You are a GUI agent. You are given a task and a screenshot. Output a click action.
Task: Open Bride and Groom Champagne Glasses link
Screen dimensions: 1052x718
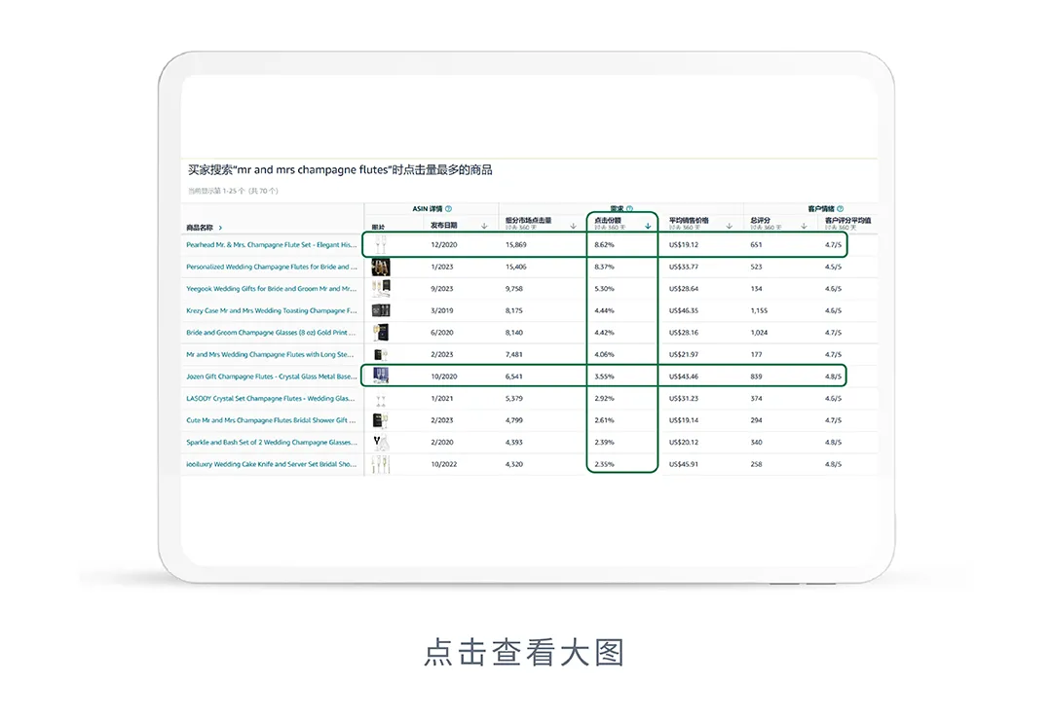click(x=271, y=333)
